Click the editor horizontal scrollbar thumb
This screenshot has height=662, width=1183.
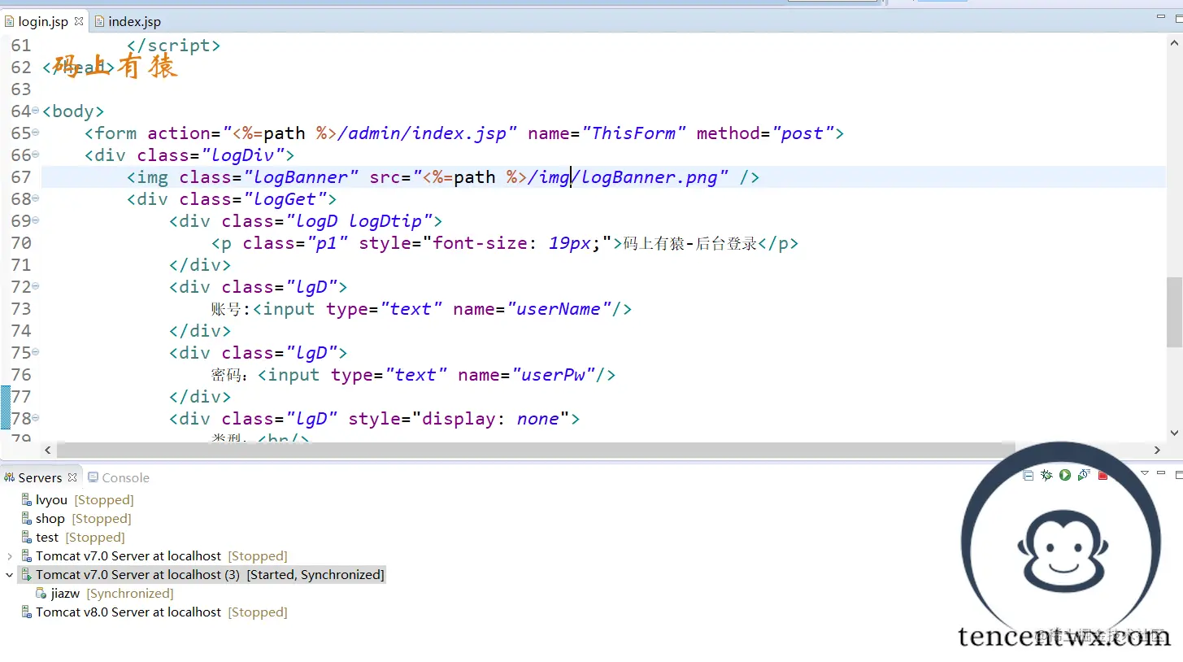[535, 450]
